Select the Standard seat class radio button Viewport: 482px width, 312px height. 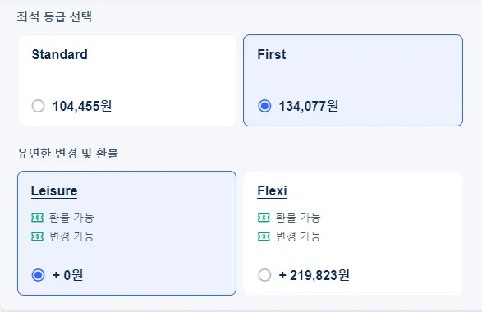pyautogui.click(x=38, y=106)
